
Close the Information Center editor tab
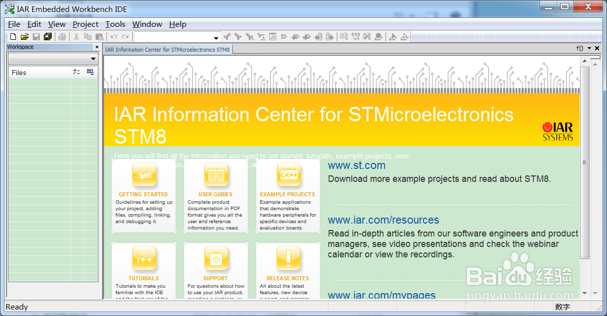[597, 49]
